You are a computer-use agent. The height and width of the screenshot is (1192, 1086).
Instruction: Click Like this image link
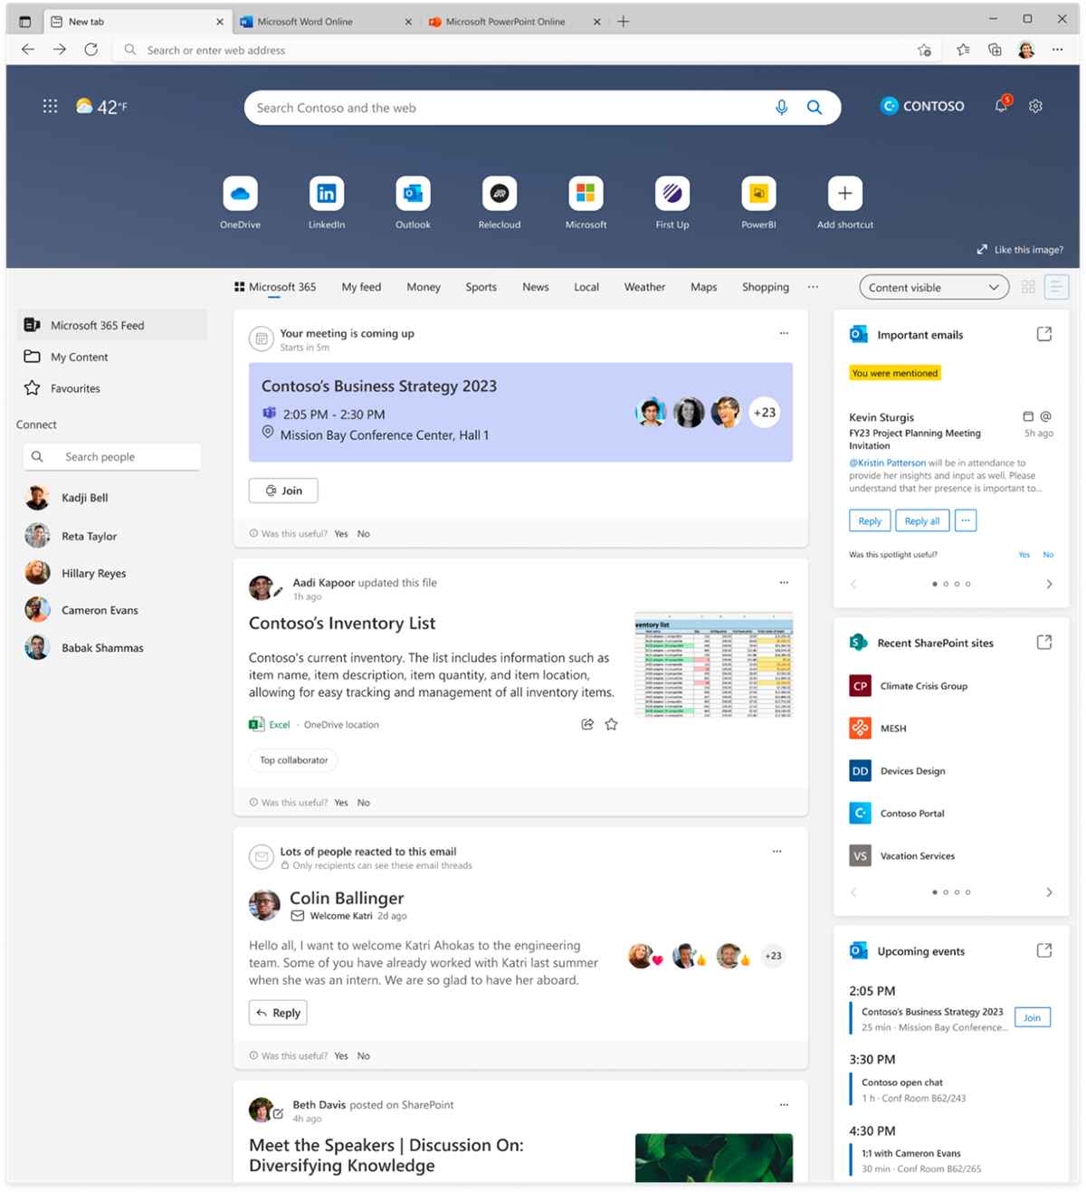(x=1020, y=250)
